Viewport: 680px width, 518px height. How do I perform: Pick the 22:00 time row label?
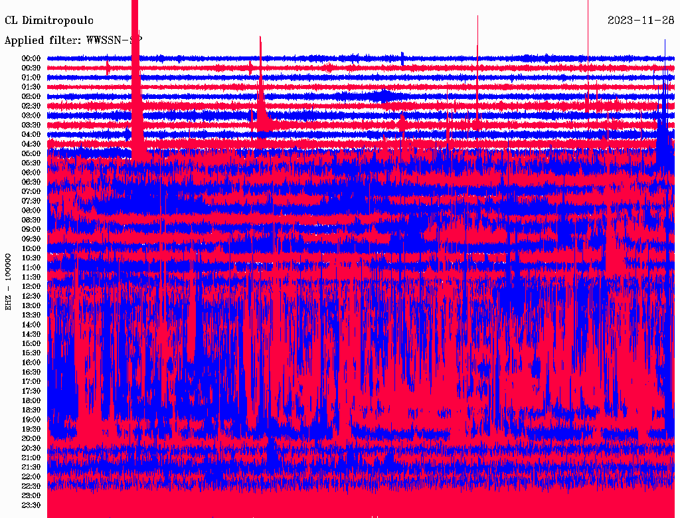pyautogui.click(x=32, y=477)
